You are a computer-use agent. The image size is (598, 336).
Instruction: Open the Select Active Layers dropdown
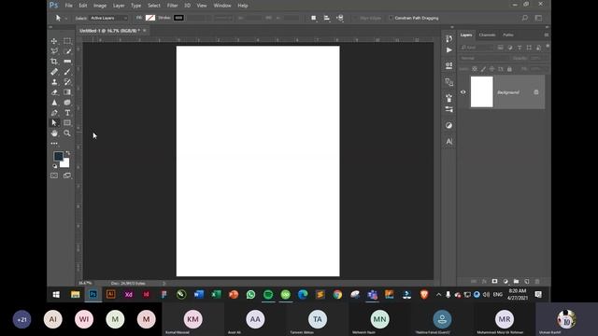coord(108,18)
